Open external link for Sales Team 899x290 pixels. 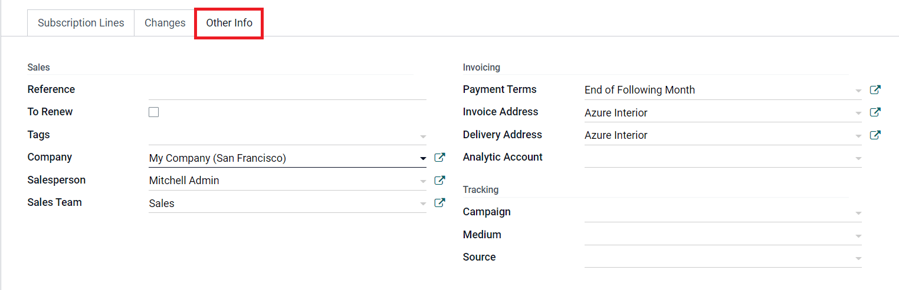tap(439, 203)
